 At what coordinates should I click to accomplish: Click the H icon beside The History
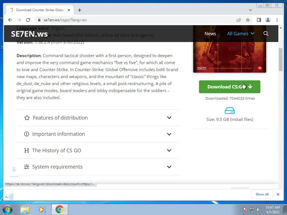tap(27, 150)
